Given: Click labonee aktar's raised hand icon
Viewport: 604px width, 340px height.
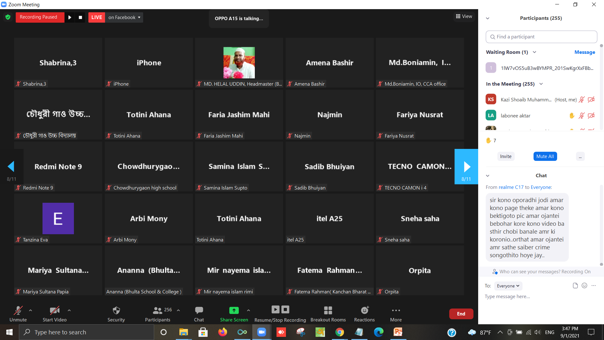Looking at the screenshot, I should 572,116.
